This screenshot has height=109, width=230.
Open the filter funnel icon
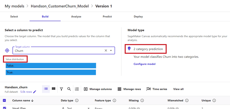click(x=62, y=89)
